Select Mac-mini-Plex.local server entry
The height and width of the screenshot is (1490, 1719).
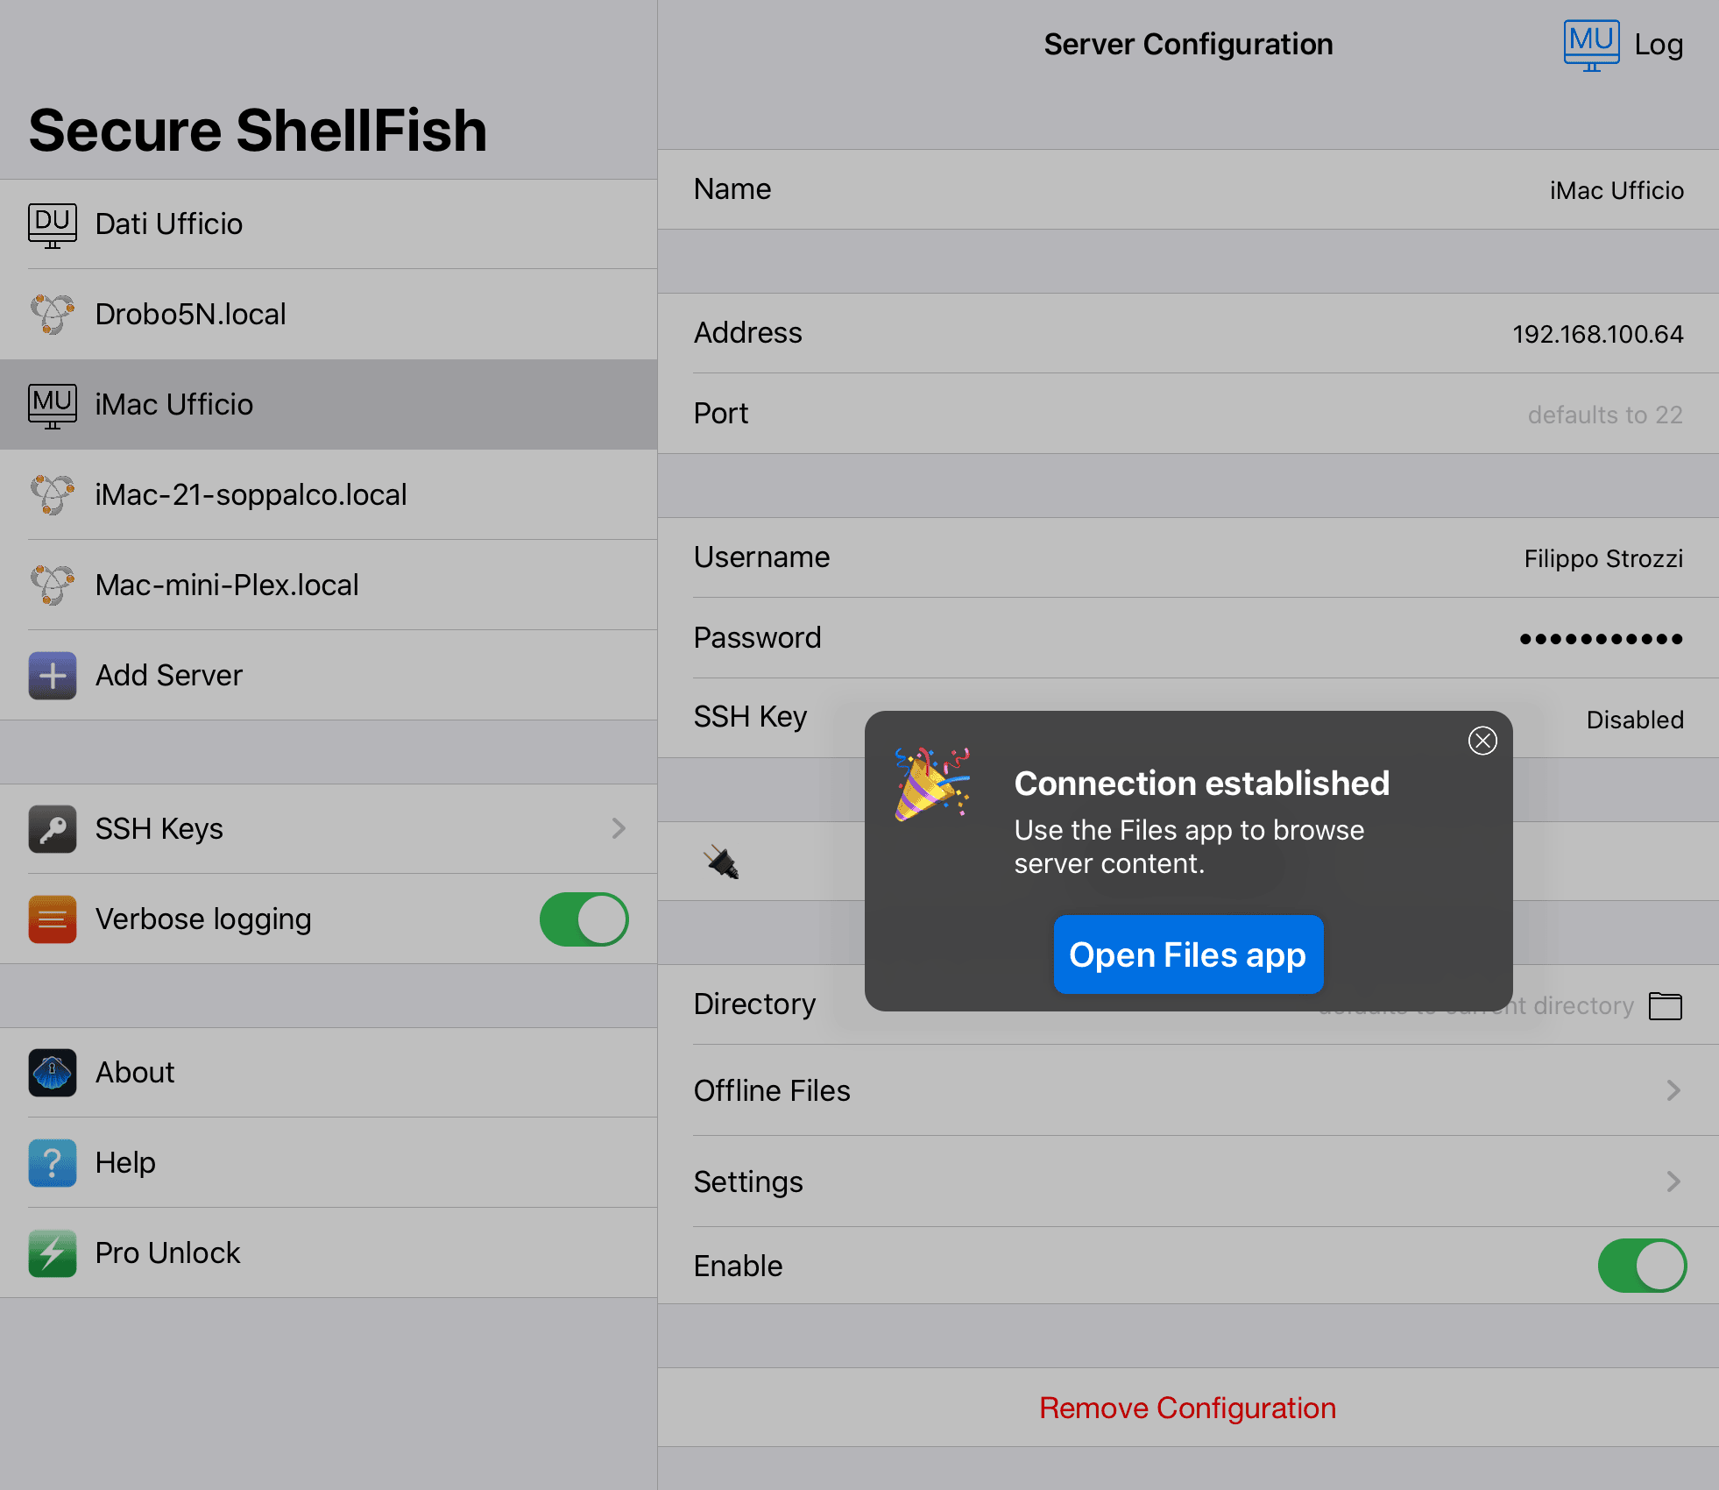tap(329, 585)
